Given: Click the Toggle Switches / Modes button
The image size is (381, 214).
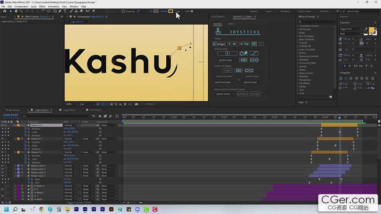Looking at the screenshot, I should (x=79, y=202).
